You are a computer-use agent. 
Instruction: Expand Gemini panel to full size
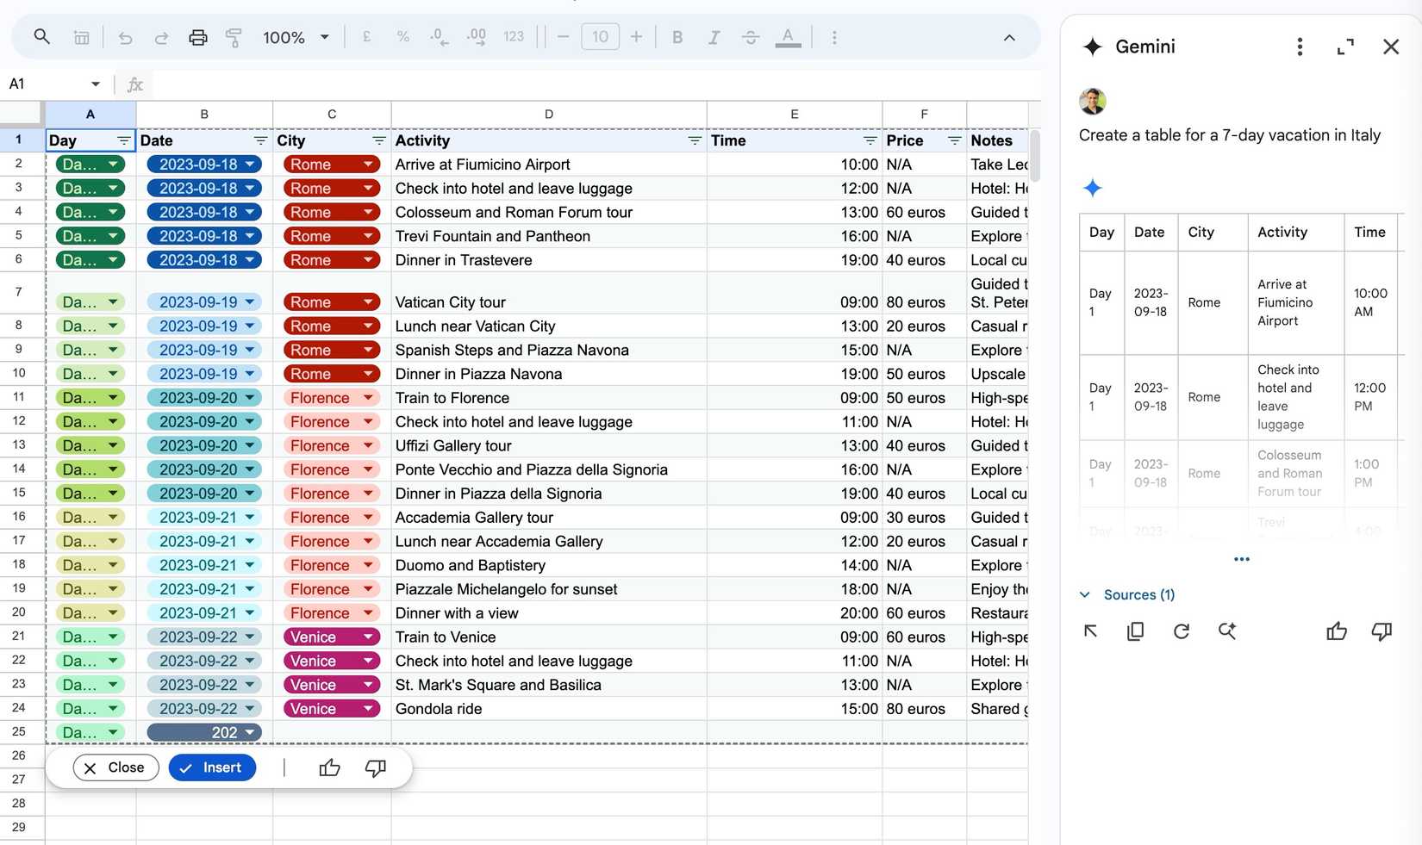1345,47
